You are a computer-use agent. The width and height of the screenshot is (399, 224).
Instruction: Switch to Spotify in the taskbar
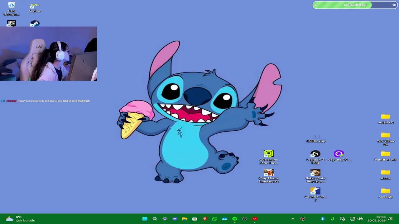pos(235,219)
